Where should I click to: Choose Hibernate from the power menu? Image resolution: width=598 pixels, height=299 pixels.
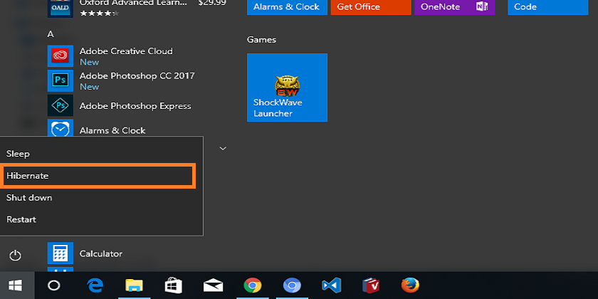tap(98, 176)
